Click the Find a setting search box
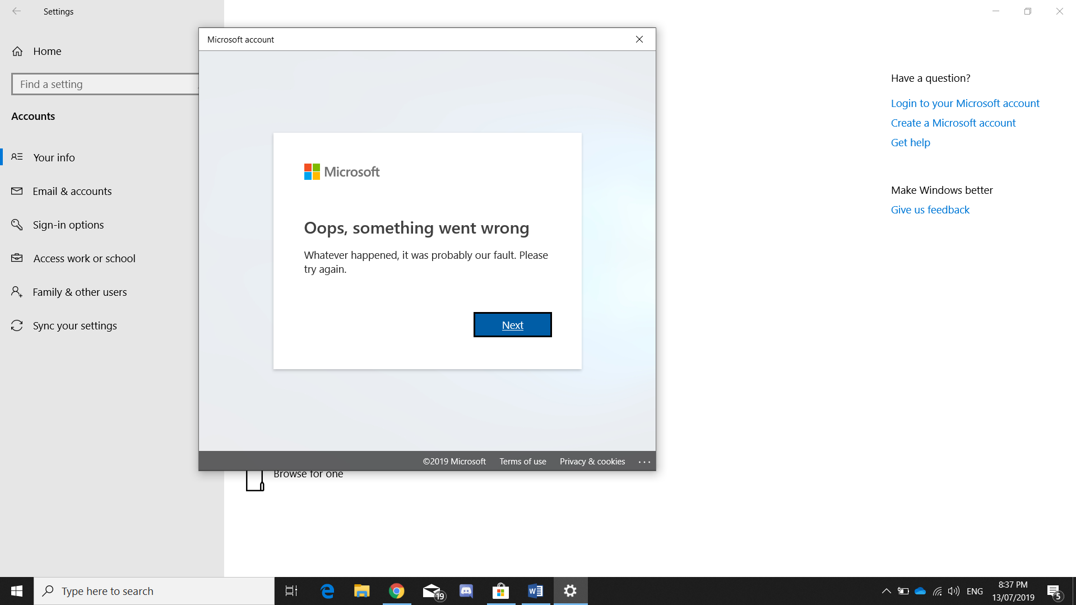Image resolution: width=1076 pixels, height=605 pixels. (x=105, y=84)
